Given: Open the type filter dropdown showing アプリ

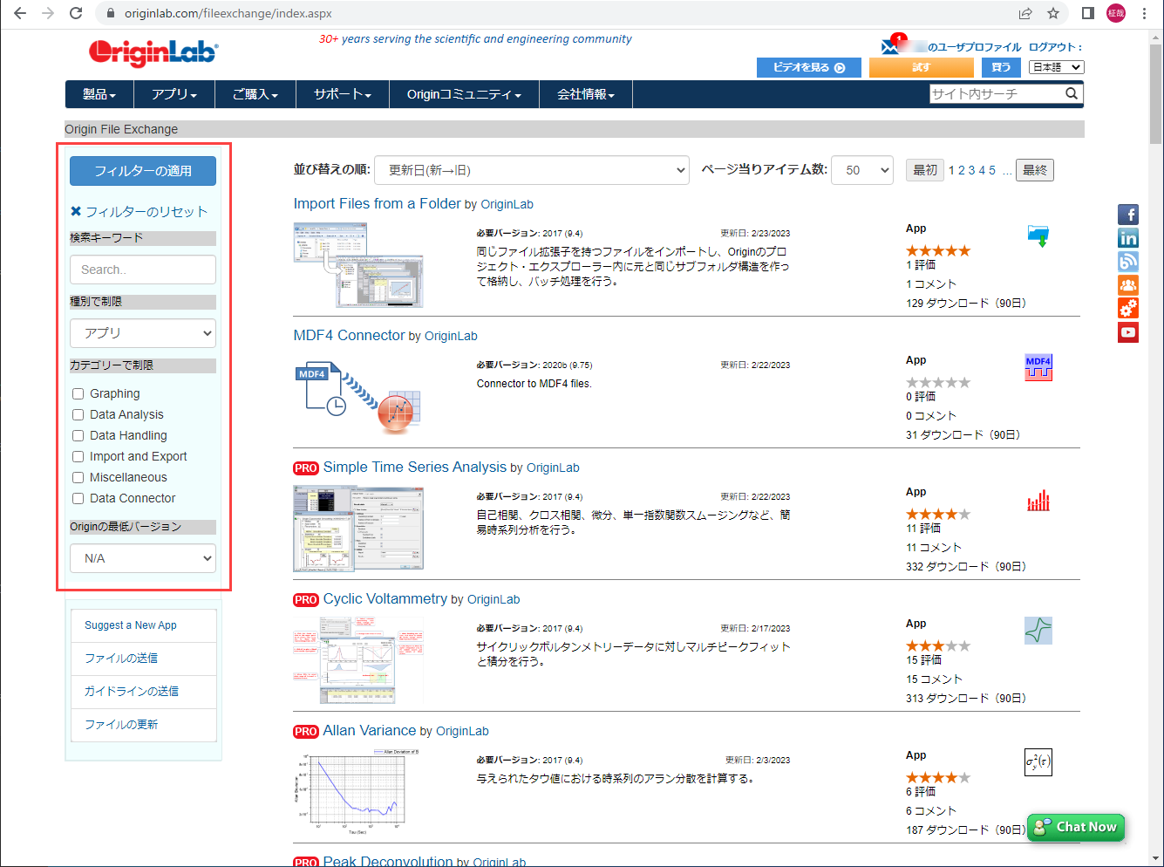Looking at the screenshot, I should pyautogui.click(x=143, y=333).
